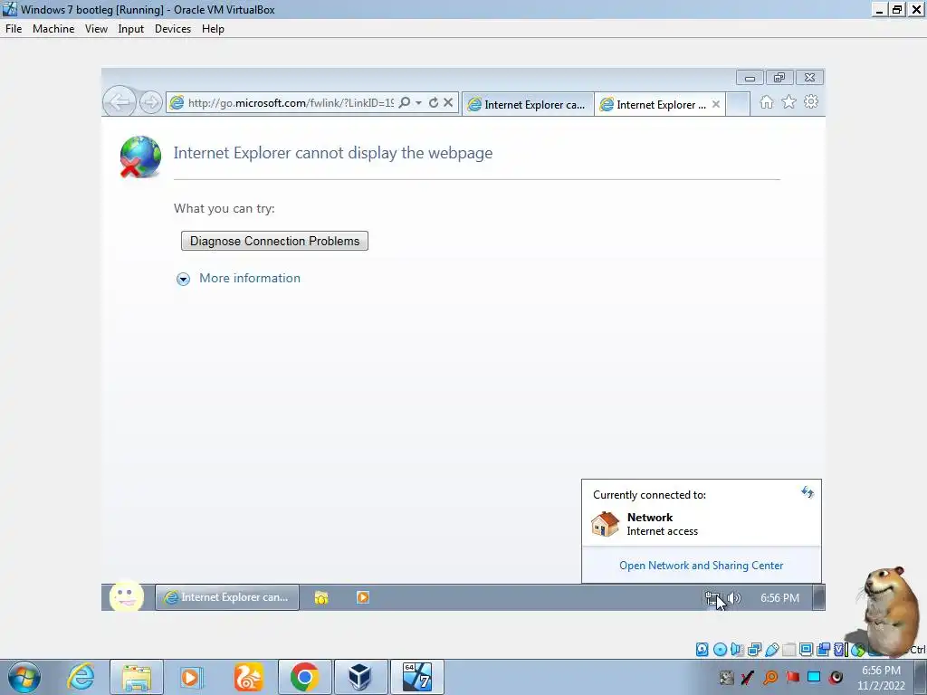
Task: Click host tray red speaker icon
Action: pyautogui.click(x=836, y=677)
